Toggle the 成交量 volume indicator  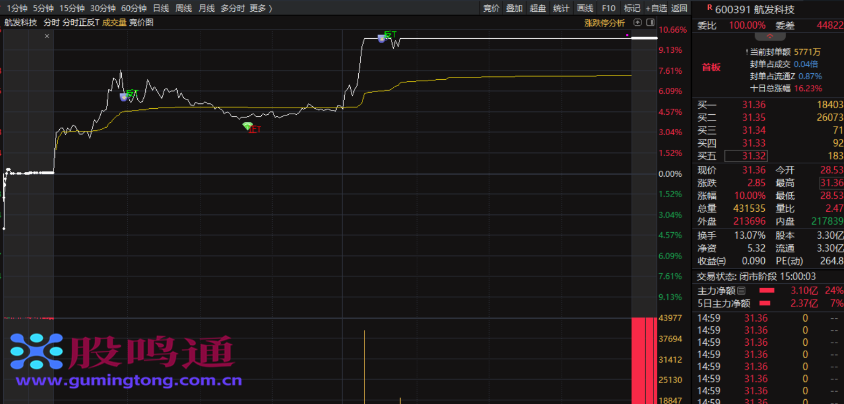(x=114, y=23)
